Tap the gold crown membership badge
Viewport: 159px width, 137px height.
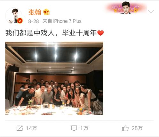point(46,12)
